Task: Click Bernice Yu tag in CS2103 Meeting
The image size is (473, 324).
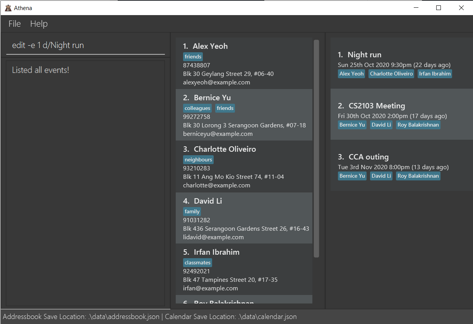Action: pyautogui.click(x=352, y=125)
